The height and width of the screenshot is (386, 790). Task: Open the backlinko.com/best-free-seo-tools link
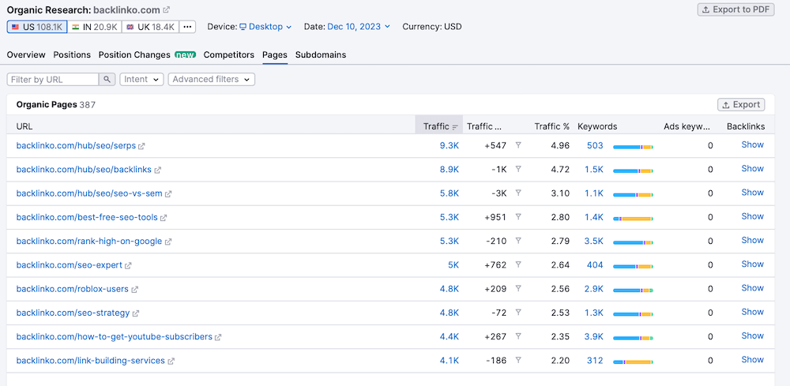click(x=87, y=217)
